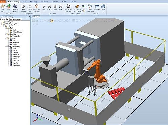
Task: Click the Add Tool icon
Action: (x=8, y=8)
